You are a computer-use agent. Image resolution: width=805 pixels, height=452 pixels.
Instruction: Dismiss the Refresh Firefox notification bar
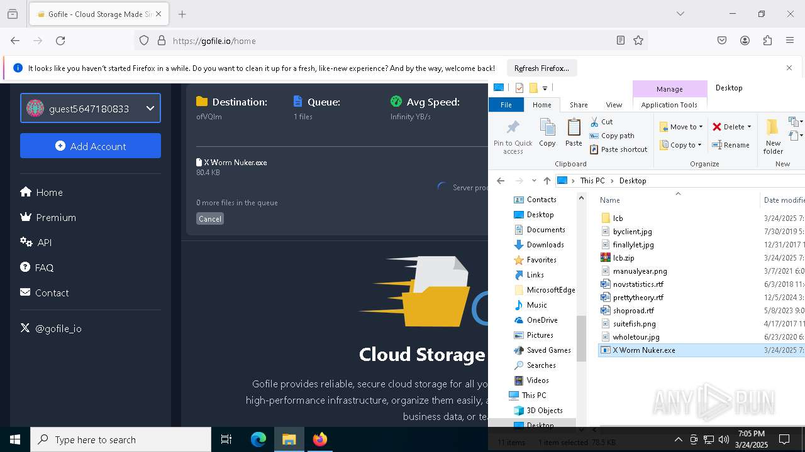point(789,68)
